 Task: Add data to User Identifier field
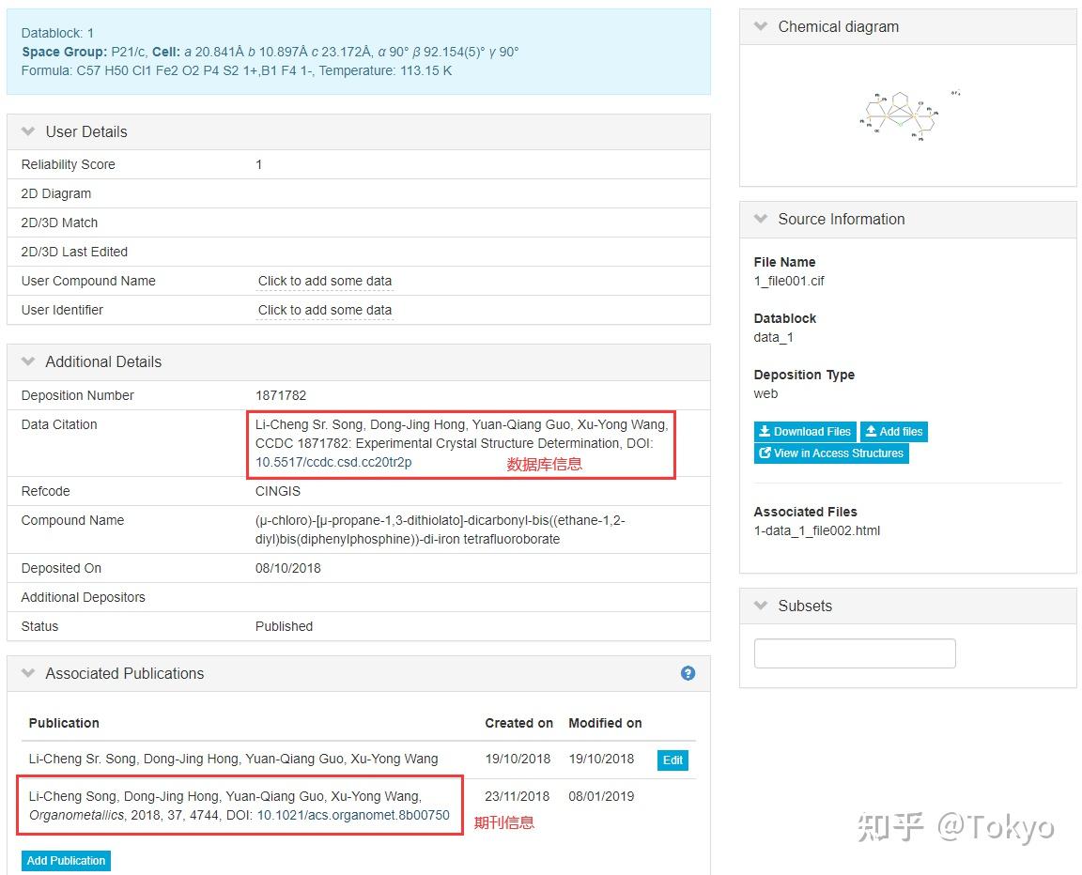pyautogui.click(x=325, y=310)
